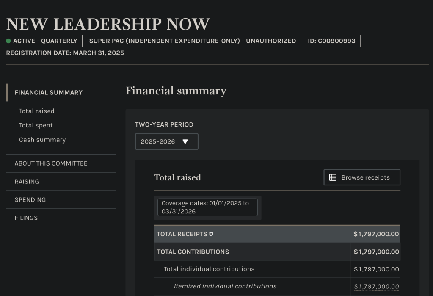Click the Browse receipts button
The image size is (433, 296).
pyautogui.click(x=361, y=177)
